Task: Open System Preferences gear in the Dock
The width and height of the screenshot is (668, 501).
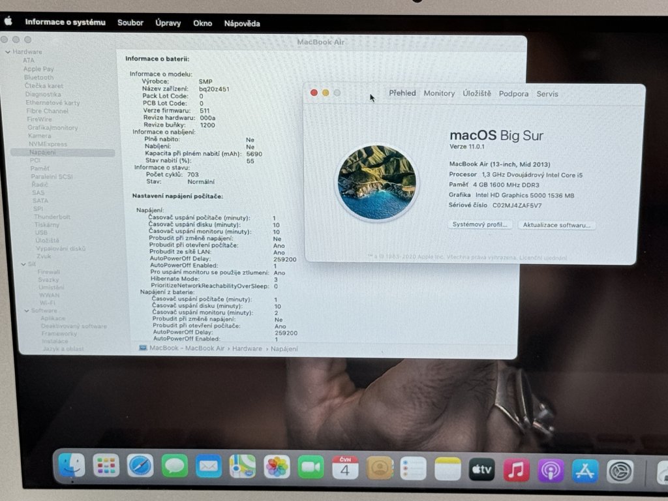Action: point(620,472)
